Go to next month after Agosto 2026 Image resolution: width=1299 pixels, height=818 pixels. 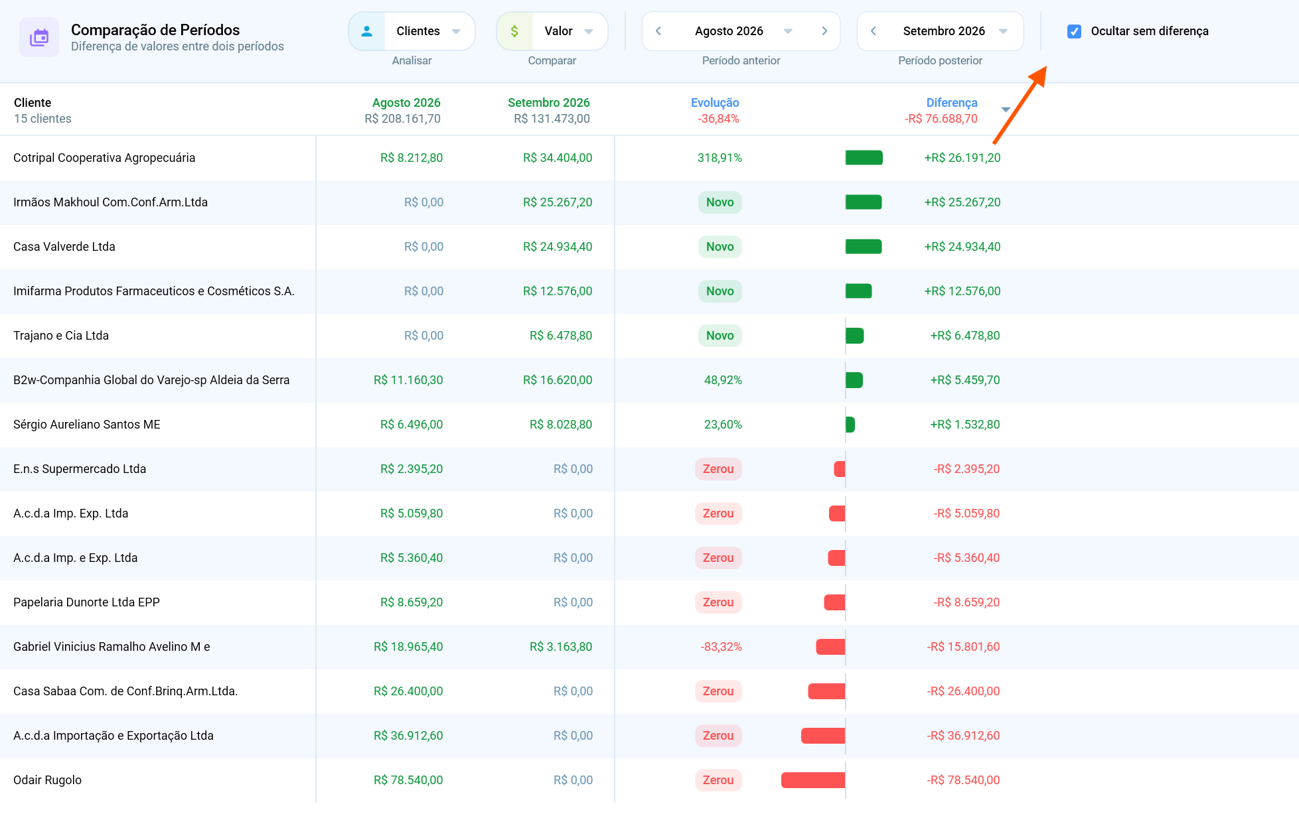[x=824, y=31]
